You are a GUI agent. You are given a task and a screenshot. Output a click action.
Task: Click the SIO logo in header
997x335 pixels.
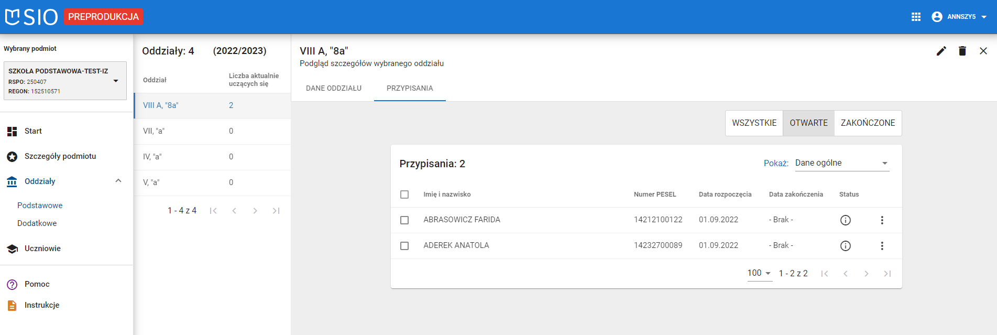(x=31, y=17)
